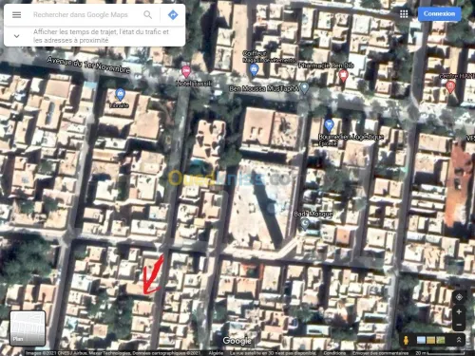Click the 'Ben Moussa Mustapha' label text
The height and width of the screenshot is (356, 475).
264,88
